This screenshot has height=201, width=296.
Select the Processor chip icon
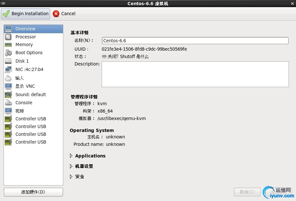8,37
